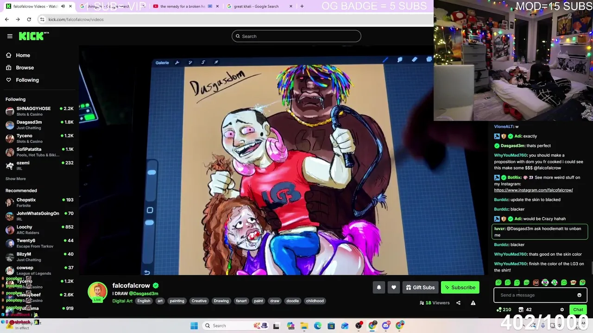Viewport: 593px width, 333px height.
Task: Click the English language tag
Action: click(144, 301)
